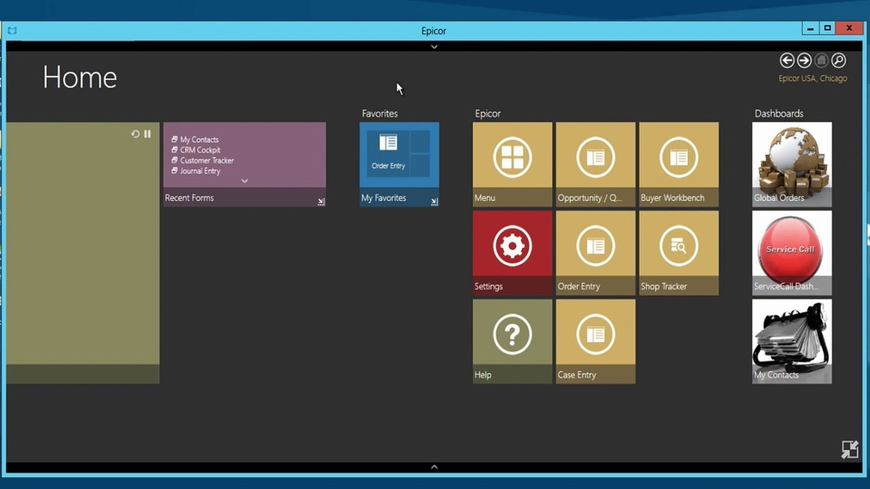
Task: Open the red Settings tile
Action: (512, 253)
